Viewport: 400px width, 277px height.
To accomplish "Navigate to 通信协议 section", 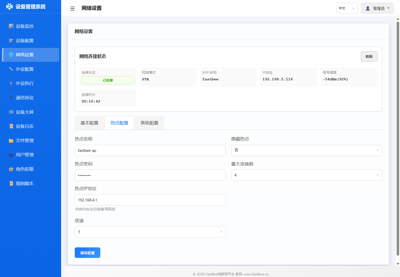I will pos(31,98).
